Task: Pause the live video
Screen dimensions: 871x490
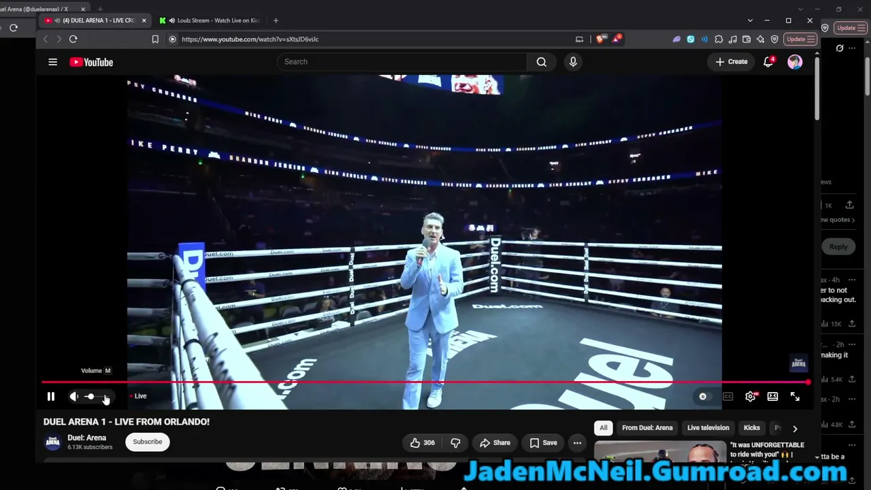Action: [x=51, y=396]
